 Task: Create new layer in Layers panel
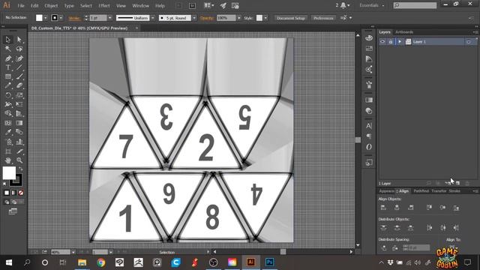pos(457,183)
